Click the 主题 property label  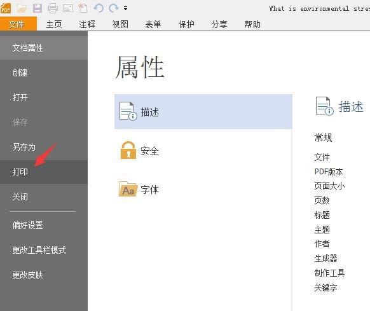pos(322,230)
